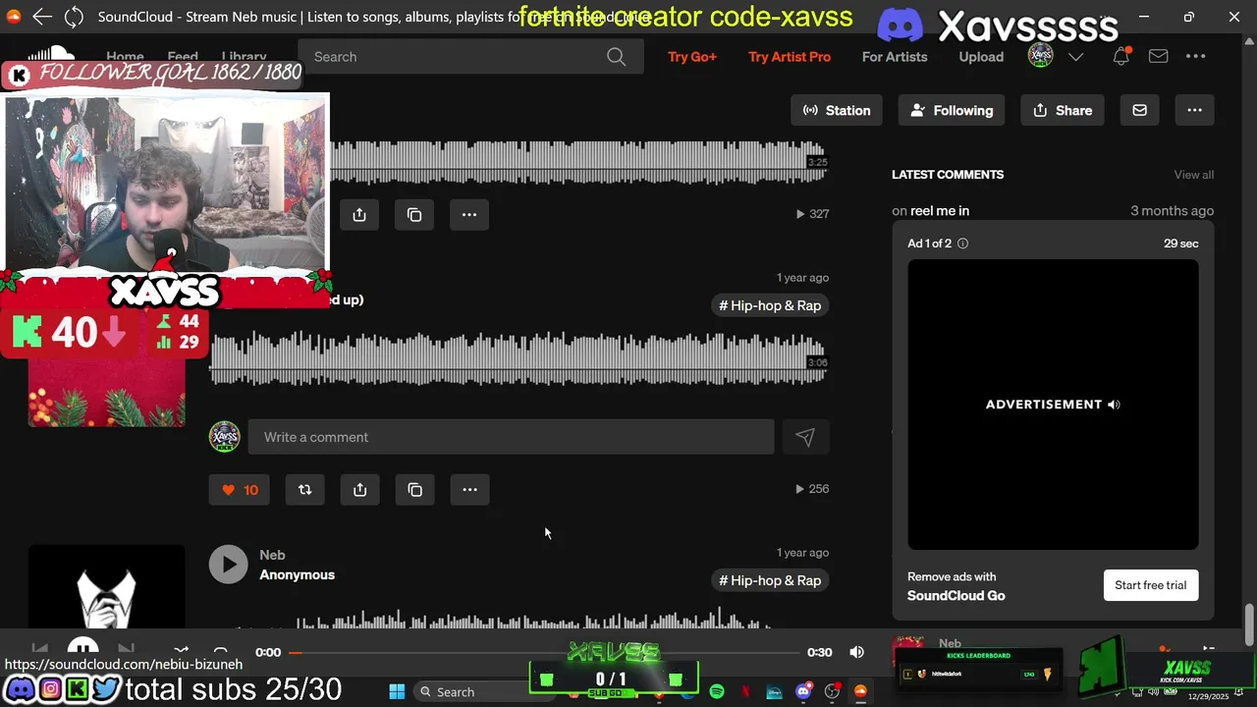Seek in the 3:06 track waveform
Screen dimensions: 1257x707
click(x=519, y=357)
